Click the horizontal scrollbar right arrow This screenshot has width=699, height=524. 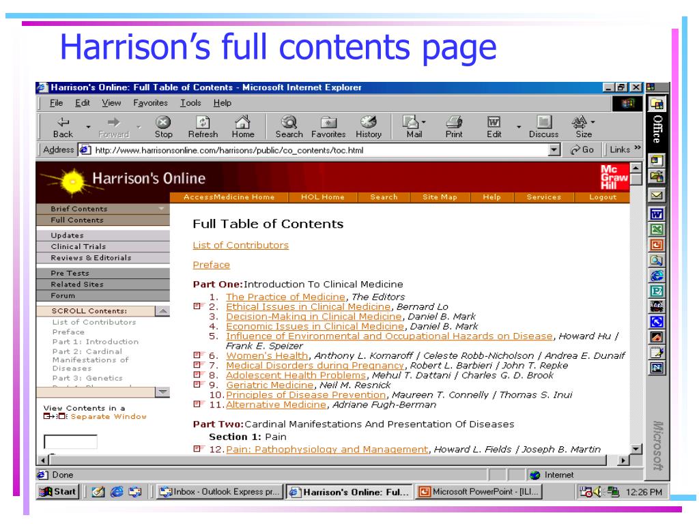coord(623,461)
